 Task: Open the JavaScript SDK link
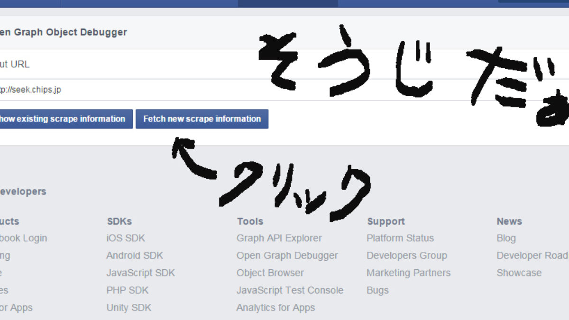tap(141, 273)
